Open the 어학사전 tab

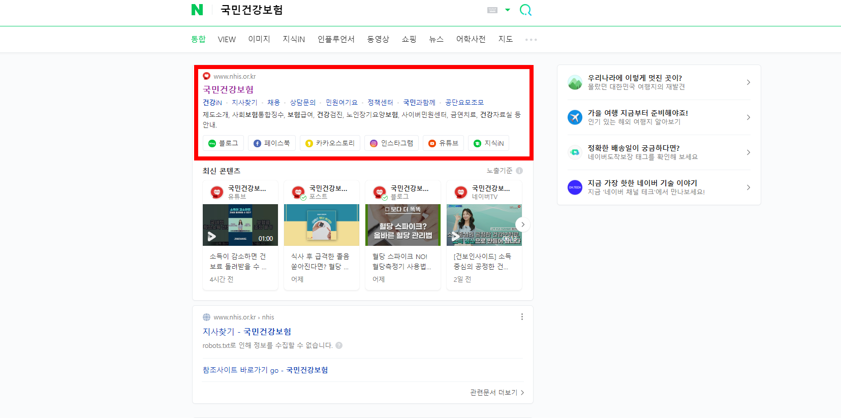(471, 39)
